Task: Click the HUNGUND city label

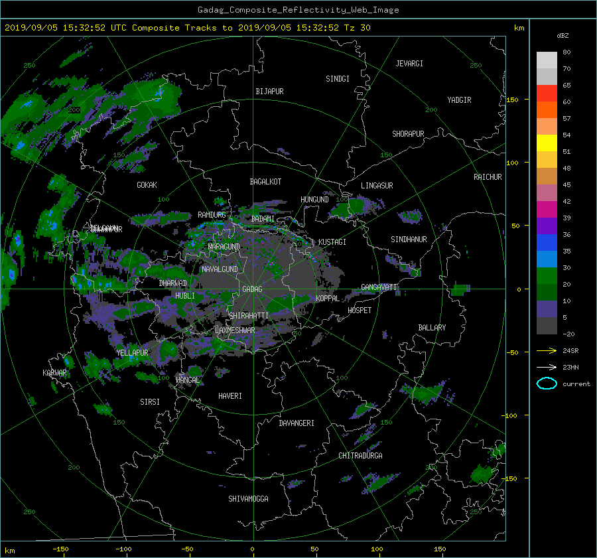Action: click(x=314, y=200)
